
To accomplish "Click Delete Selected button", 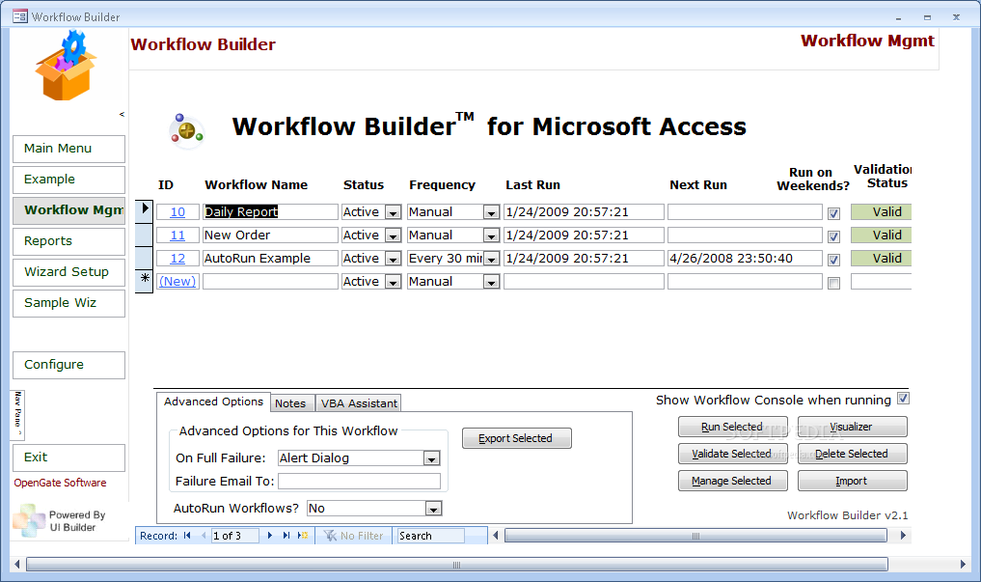I will (x=852, y=454).
